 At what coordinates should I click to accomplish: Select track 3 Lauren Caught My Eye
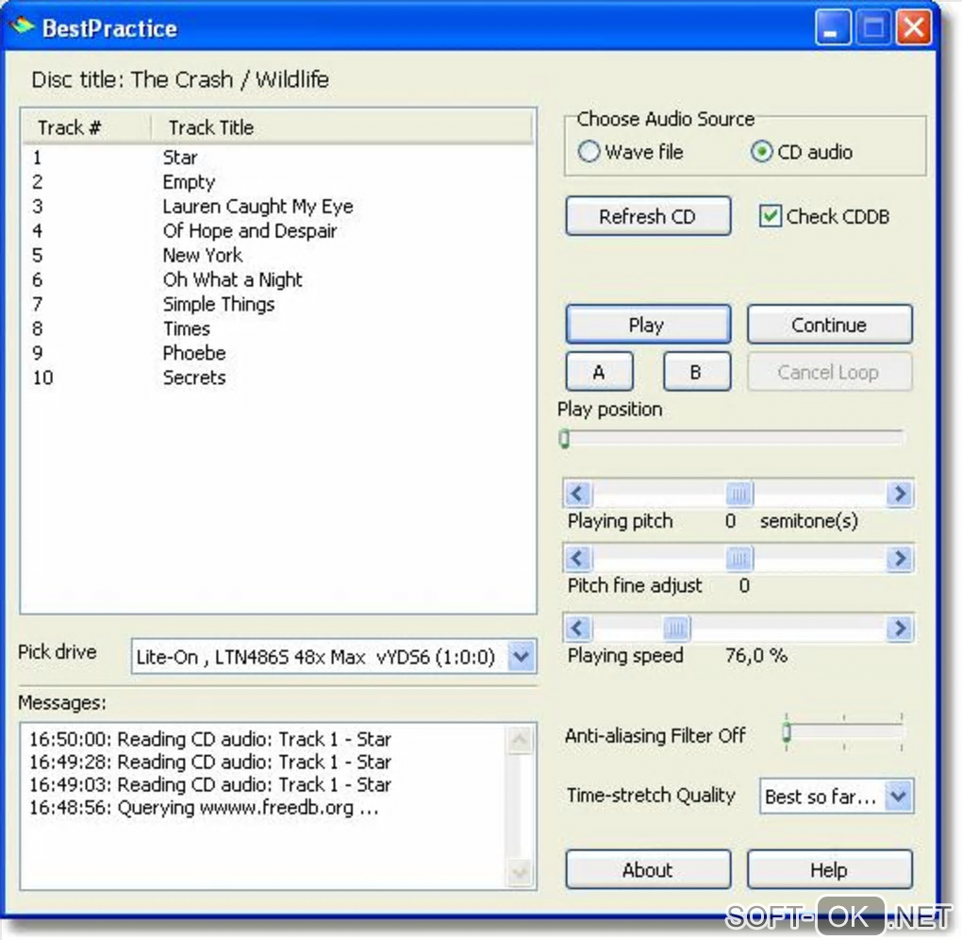[x=277, y=207]
